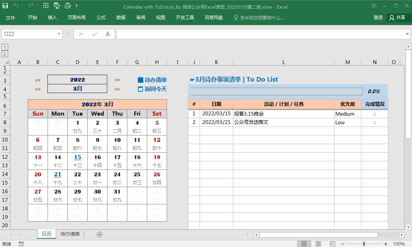Click the Insert Function (fx) icon

[x=107, y=34]
